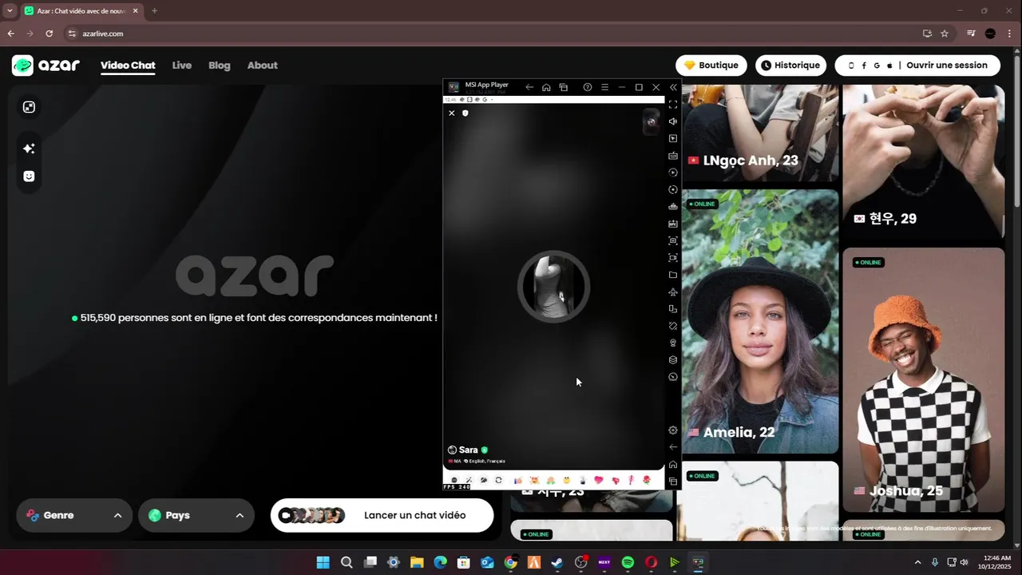Screen dimensions: 1022x575
Task: Show hidden system tray icons
Action: 917,562
